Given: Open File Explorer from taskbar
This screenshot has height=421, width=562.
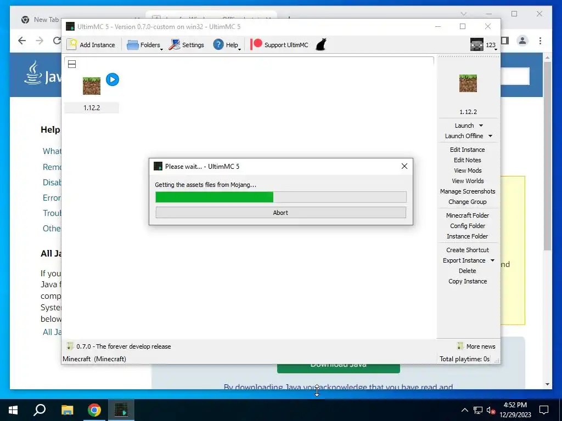Looking at the screenshot, I should [x=67, y=410].
